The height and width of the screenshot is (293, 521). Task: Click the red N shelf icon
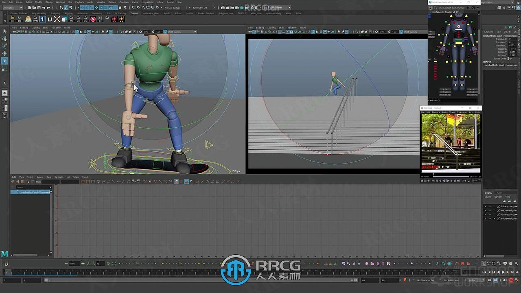93,19
